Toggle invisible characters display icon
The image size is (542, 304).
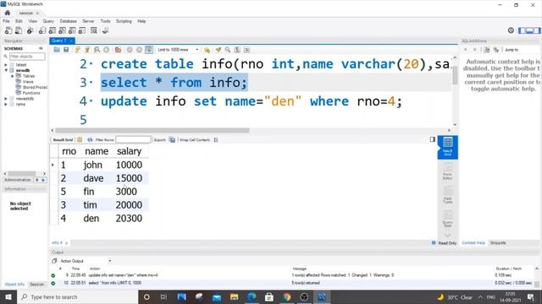237,50
